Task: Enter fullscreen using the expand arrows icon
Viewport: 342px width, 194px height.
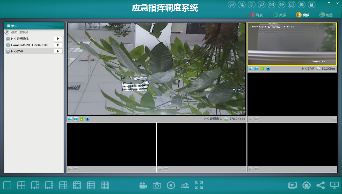Action: pyautogui.click(x=199, y=185)
